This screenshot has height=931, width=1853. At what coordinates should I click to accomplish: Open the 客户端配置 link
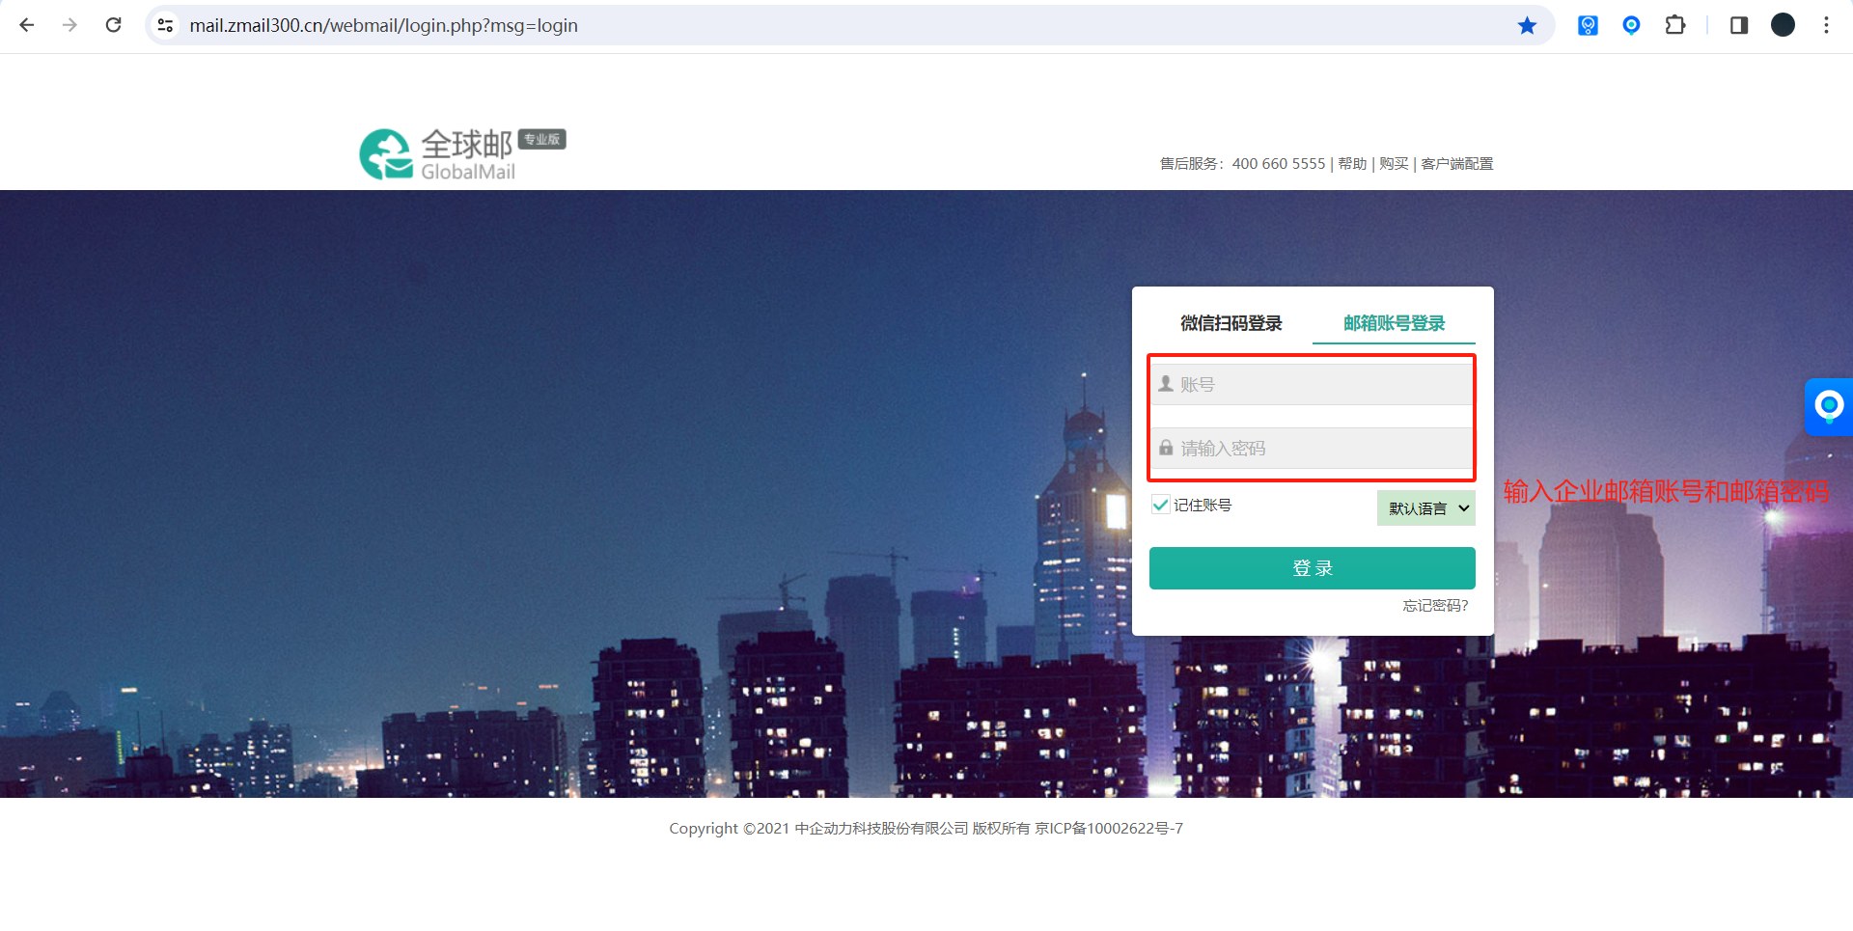point(1457,164)
